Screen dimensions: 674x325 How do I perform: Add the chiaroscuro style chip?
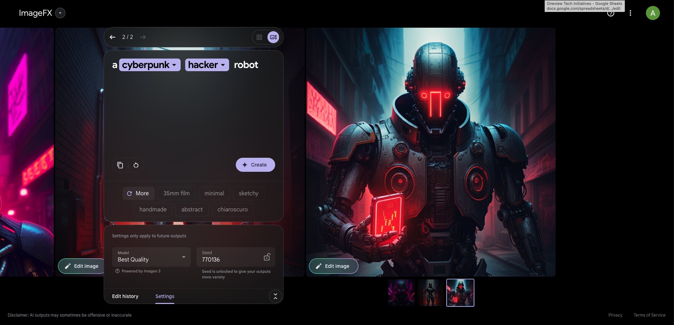[233, 210]
